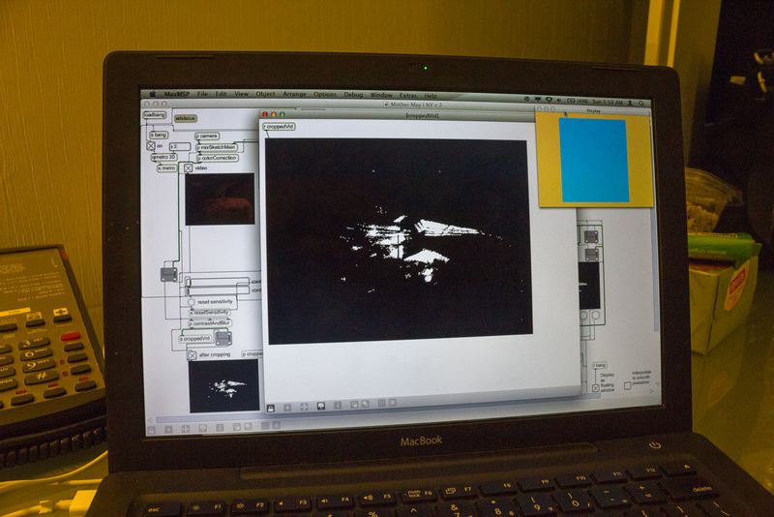Click the after-cropping preview thumbnail
Image resolution: width=774 pixels, height=517 pixels.
click(x=224, y=385)
